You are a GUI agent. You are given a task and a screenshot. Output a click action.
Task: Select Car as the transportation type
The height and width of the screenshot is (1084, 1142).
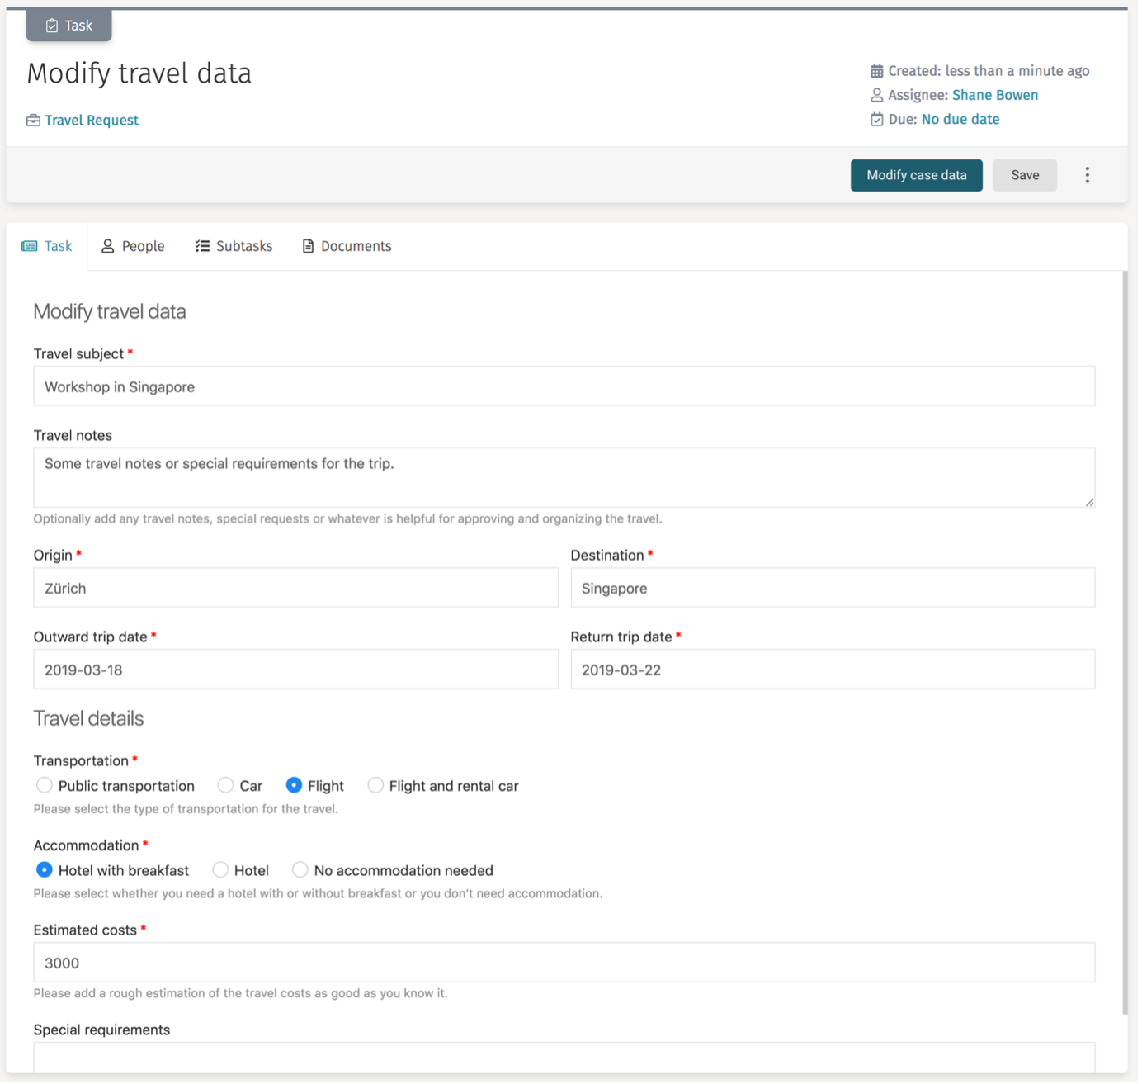[x=225, y=785]
